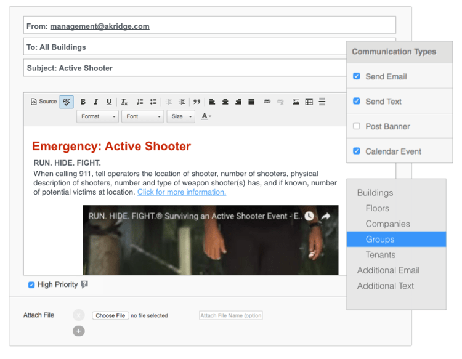Apply italic formatting
Screen dimensions: 462x359
[96, 102]
